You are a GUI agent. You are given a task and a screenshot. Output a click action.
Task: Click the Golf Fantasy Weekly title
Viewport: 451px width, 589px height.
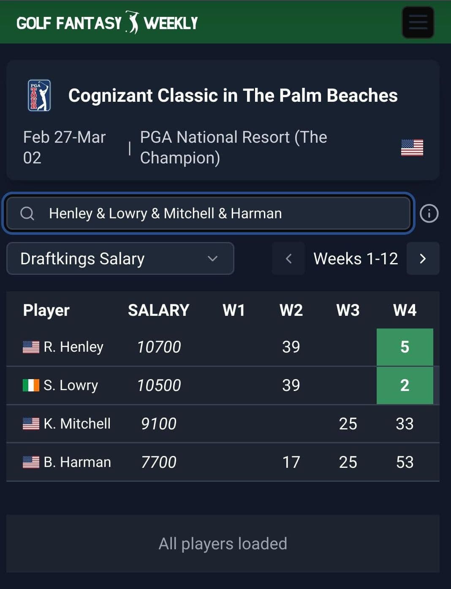(107, 23)
